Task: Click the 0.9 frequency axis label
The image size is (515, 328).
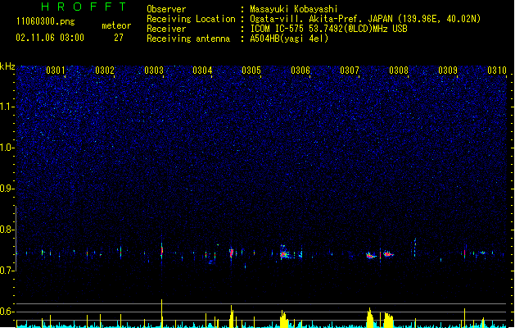Action: click(7, 189)
